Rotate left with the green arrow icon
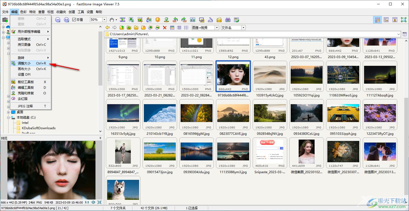The width and height of the screenshot is (409, 211). (x=175, y=20)
